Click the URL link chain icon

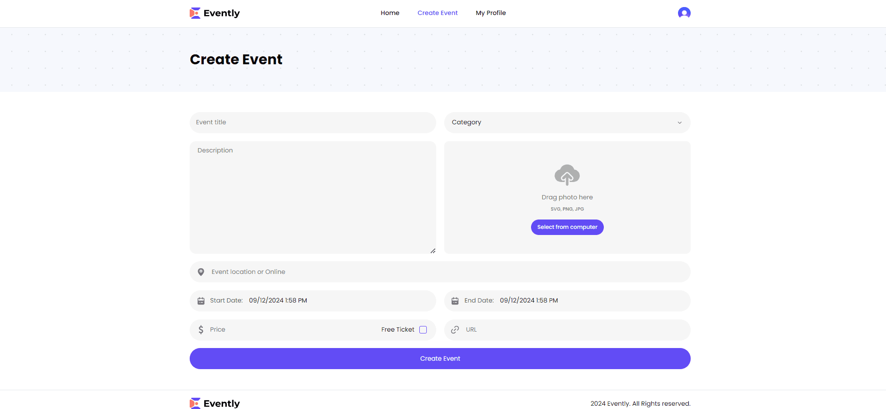coord(455,330)
